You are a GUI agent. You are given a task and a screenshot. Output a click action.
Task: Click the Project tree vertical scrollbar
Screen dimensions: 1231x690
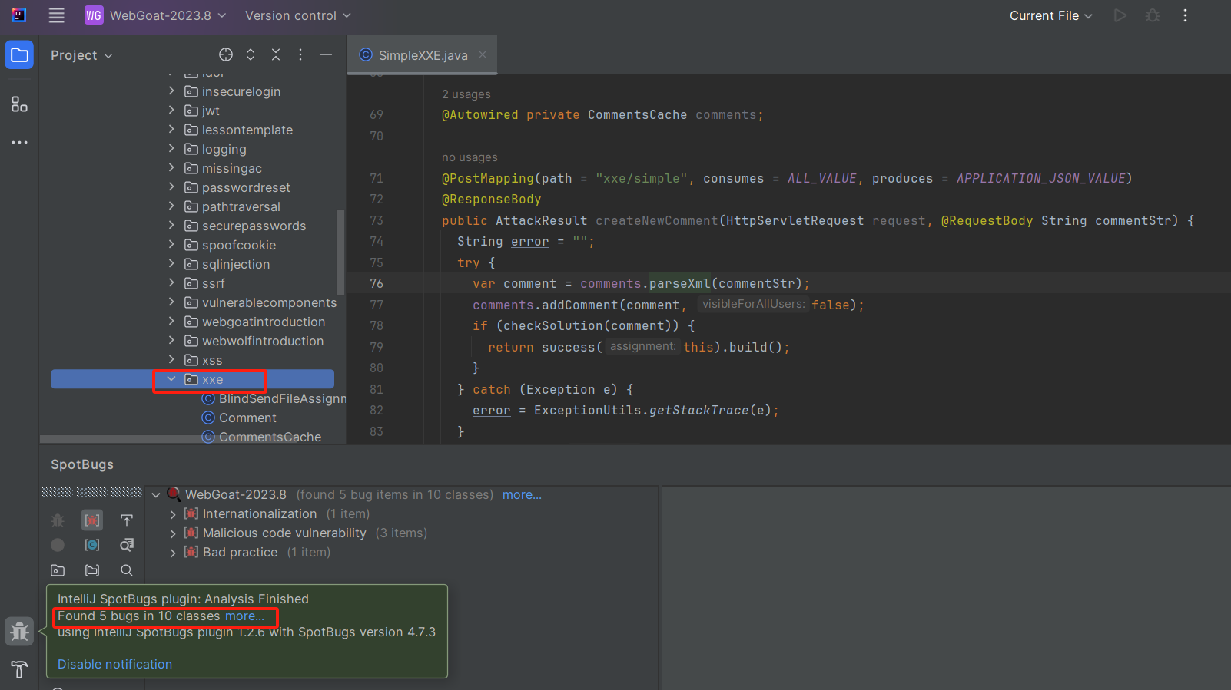pos(340,251)
